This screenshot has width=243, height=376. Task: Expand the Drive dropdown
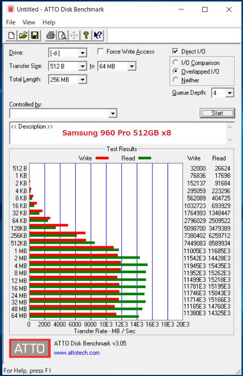coord(82,53)
